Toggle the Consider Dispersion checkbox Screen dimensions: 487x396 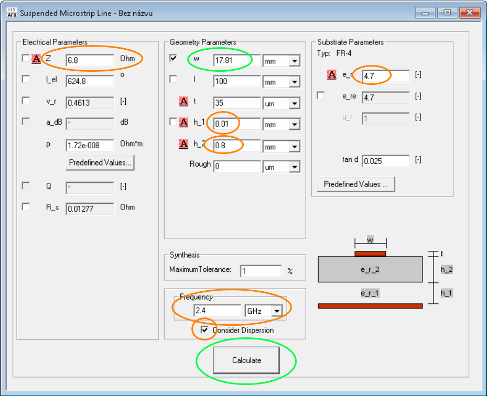(205, 331)
